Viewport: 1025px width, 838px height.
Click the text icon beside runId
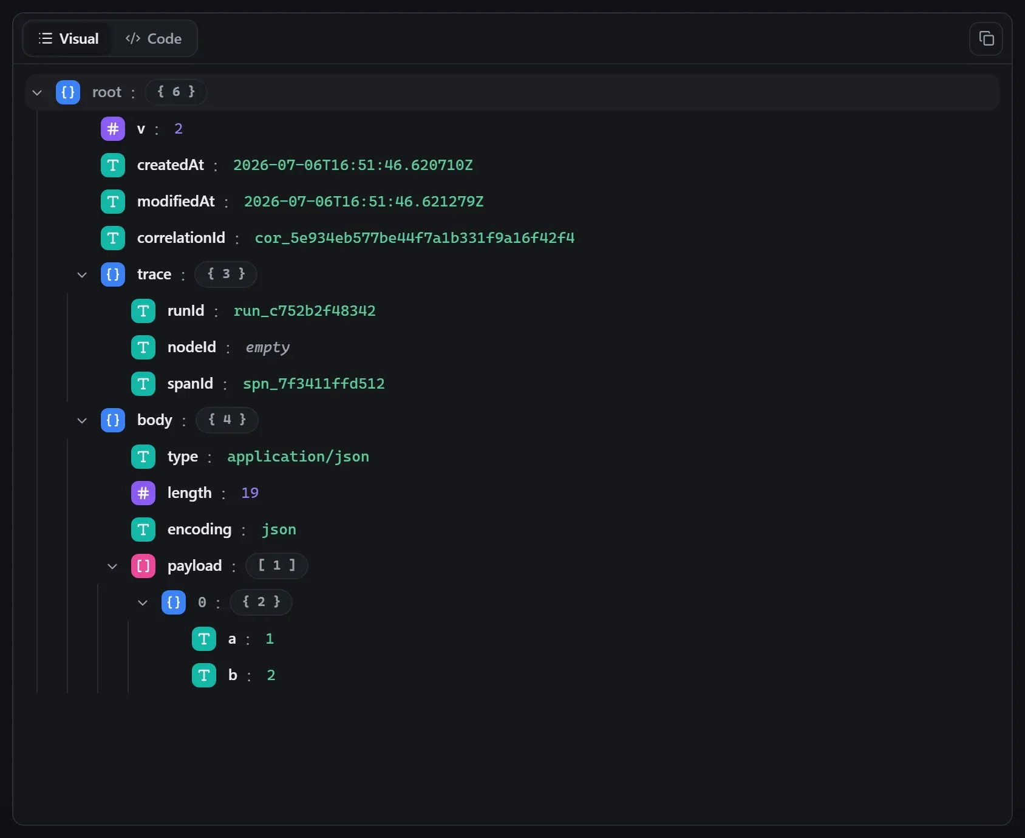143,311
